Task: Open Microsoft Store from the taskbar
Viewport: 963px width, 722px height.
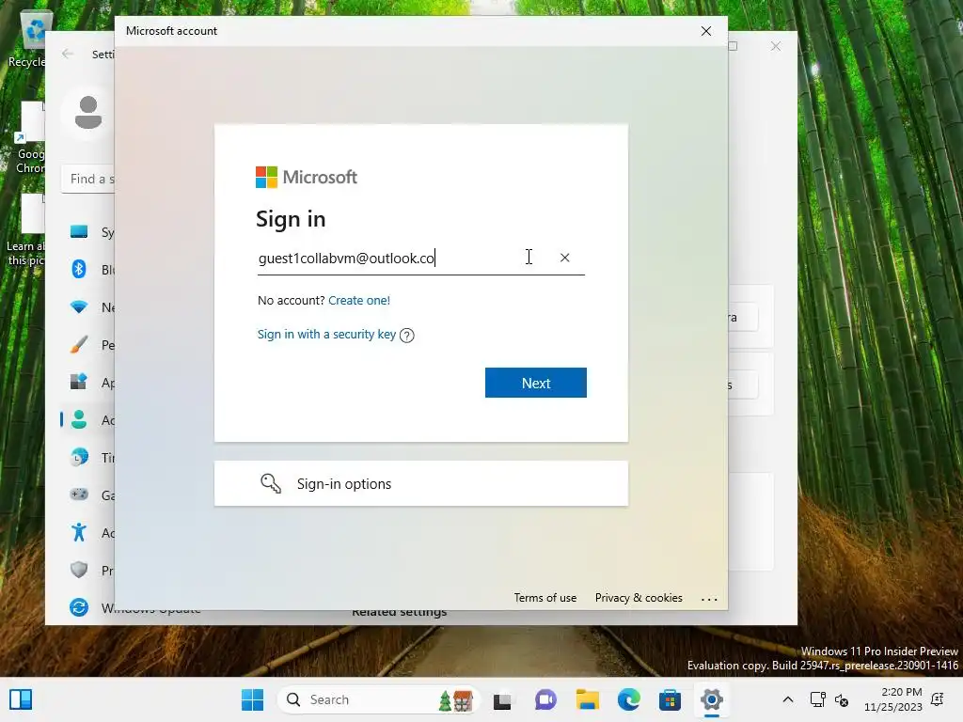Action: coord(670,699)
